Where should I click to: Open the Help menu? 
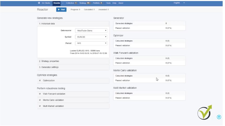[x=114, y=3]
